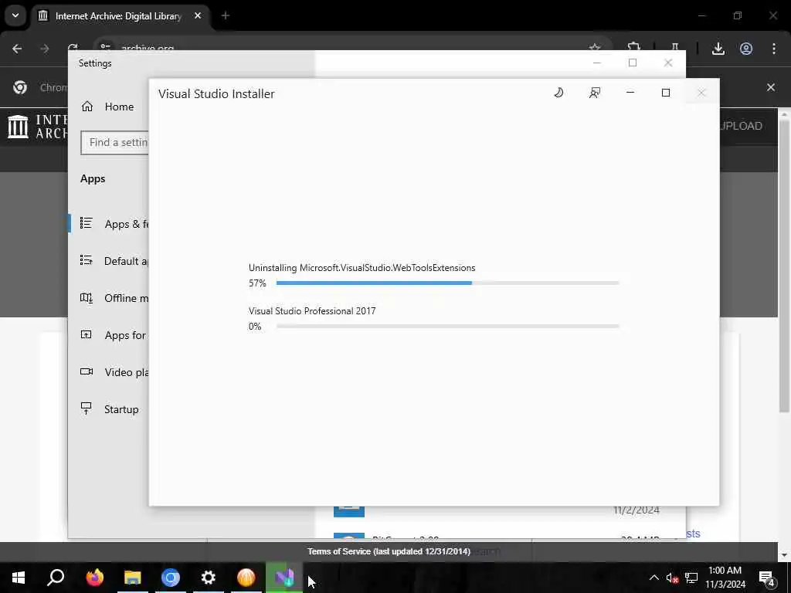
Task: Open Chrome three-dot menu
Action: [x=774, y=49]
